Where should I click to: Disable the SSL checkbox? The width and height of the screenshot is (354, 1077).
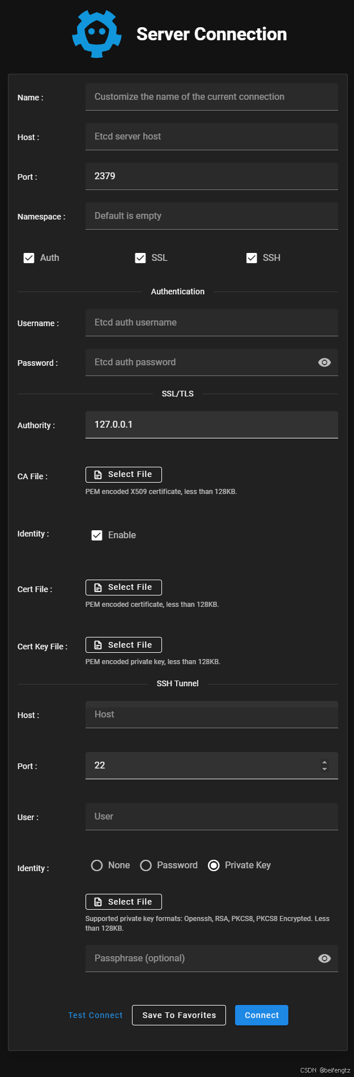point(140,258)
